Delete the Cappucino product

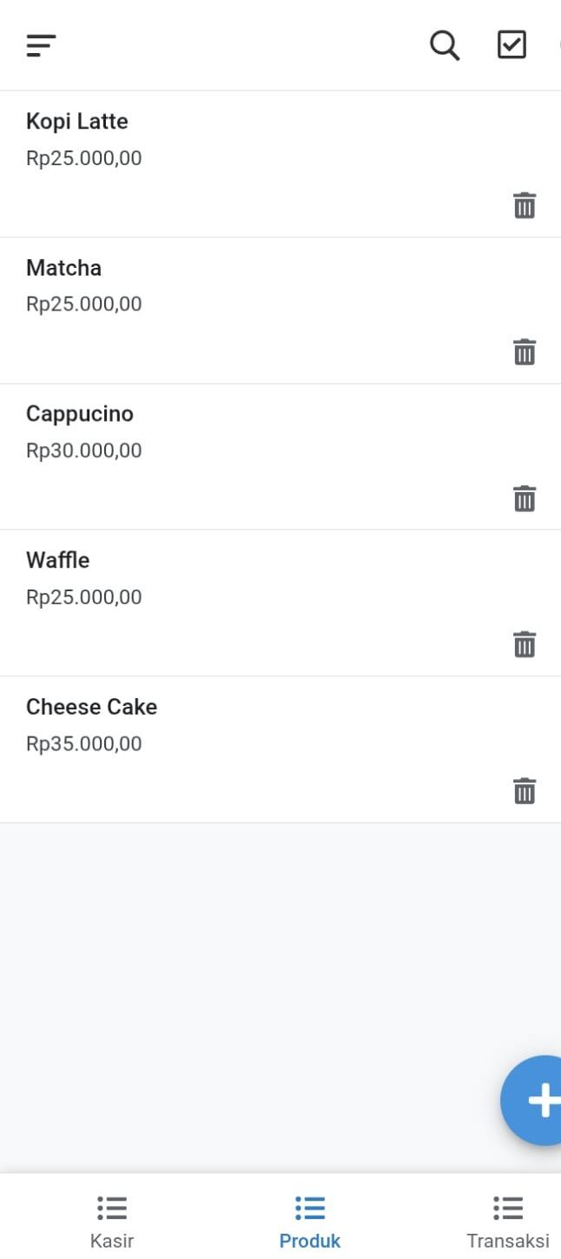point(525,498)
